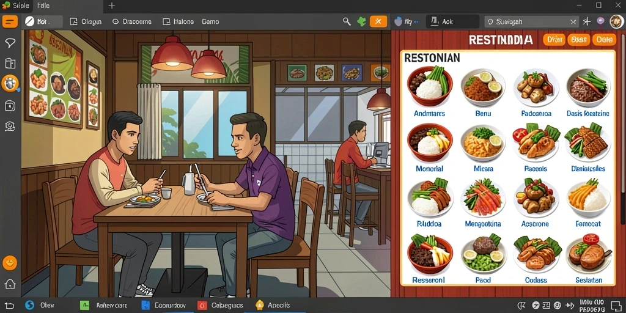Switch to the Halone tab
626x313 pixels.
pos(179,21)
